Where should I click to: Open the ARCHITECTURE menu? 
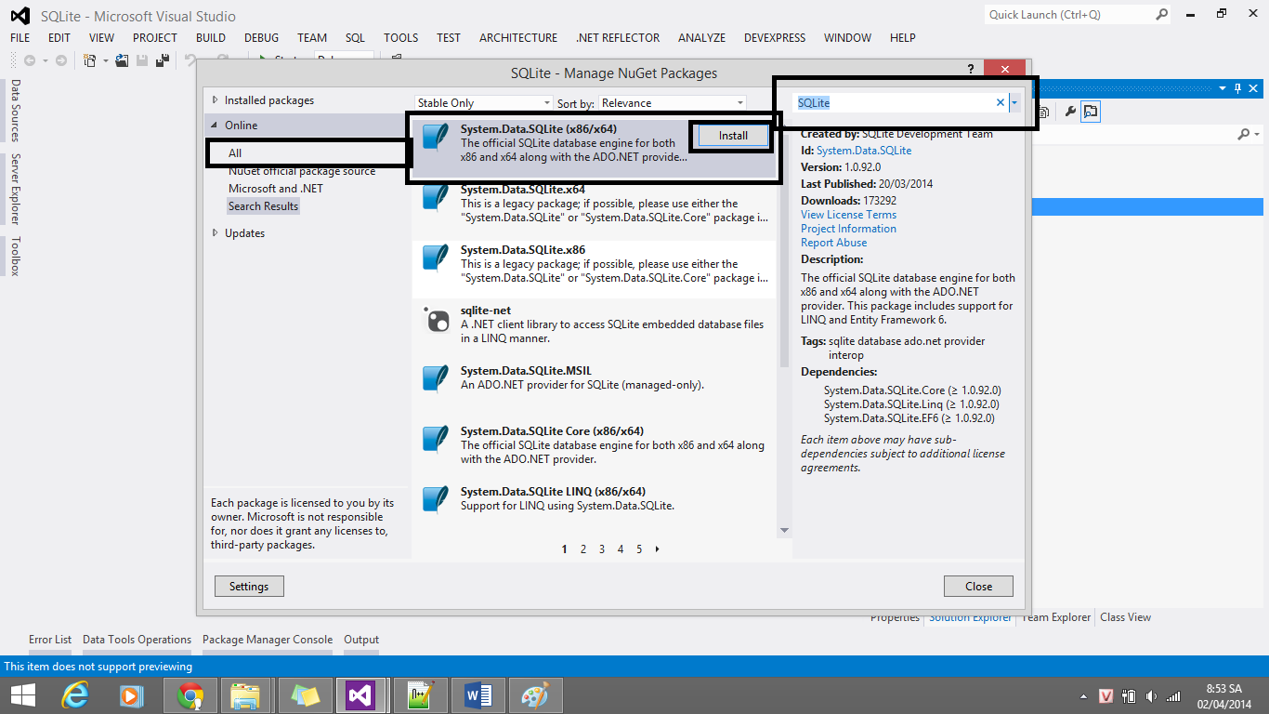click(518, 38)
